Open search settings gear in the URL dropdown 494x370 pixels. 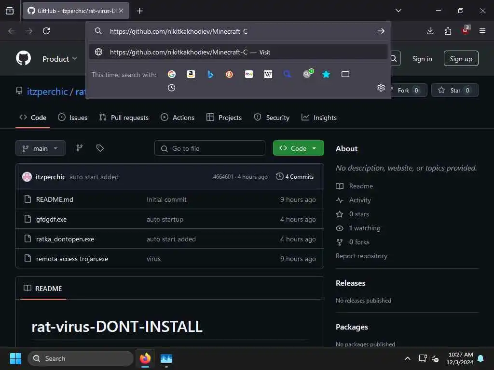coord(381,88)
